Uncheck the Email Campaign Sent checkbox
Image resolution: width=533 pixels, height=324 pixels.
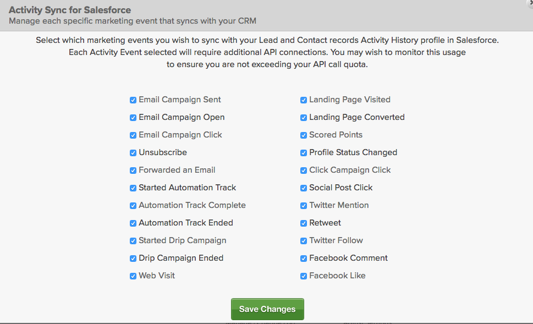click(133, 100)
